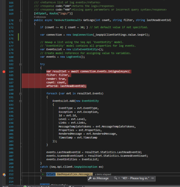Click the wrench icon in ex.Message data tip
The image size is (180, 187).
pyautogui.click(x=90, y=178)
